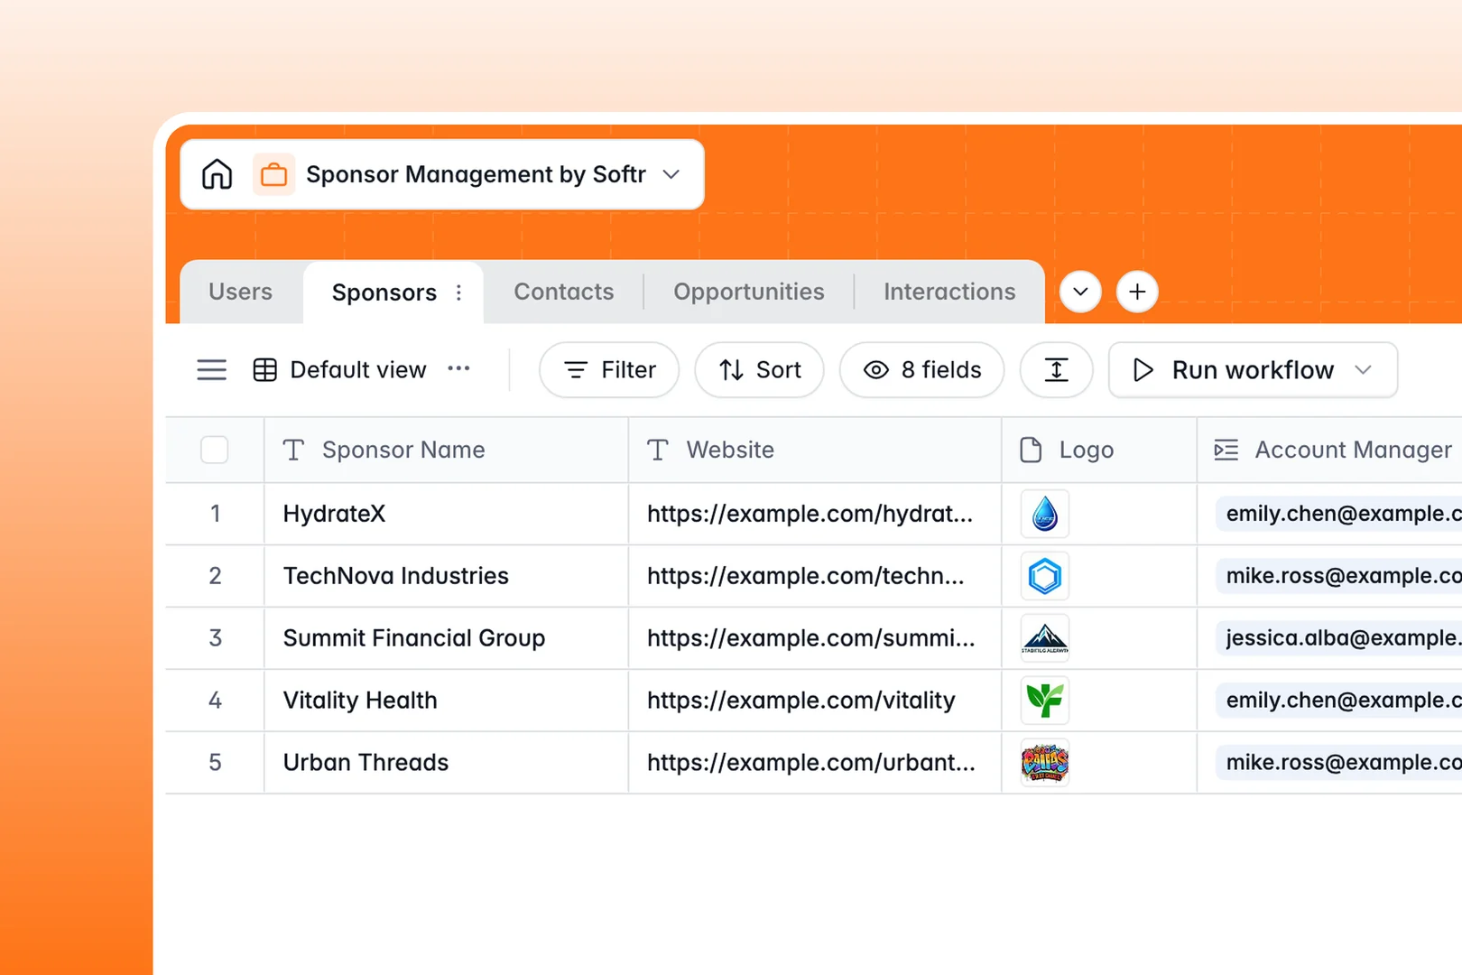This screenshot has width=1462, height=975.
Task: Select the TechNova Industries cell
Action: tap(446, 576)
